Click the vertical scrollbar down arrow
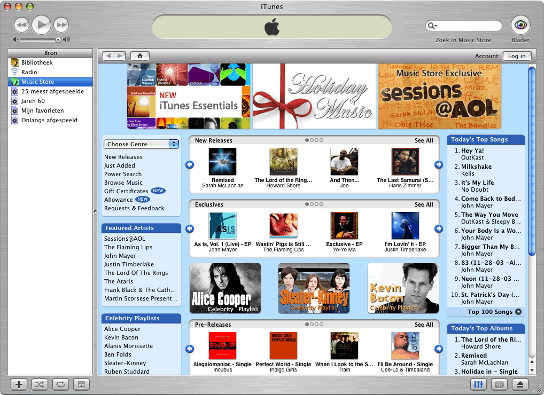 tap(532, 370)
